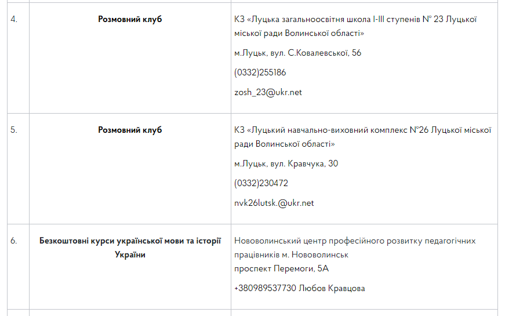Click the nvk26lutsk.@ukr.net email address
Viewport: 505px width, 316px height.
click(274, 203)
